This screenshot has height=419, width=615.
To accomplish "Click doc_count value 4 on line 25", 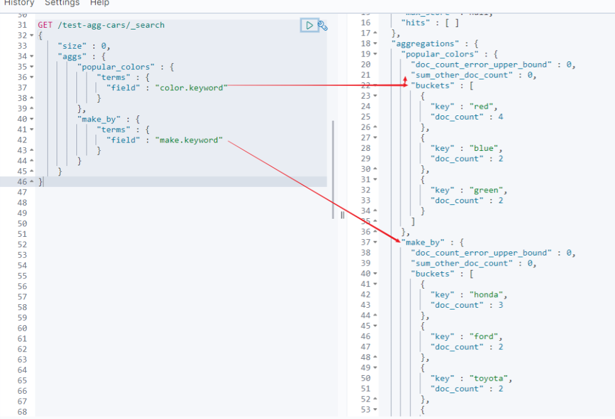I will (x=501, y=117).
